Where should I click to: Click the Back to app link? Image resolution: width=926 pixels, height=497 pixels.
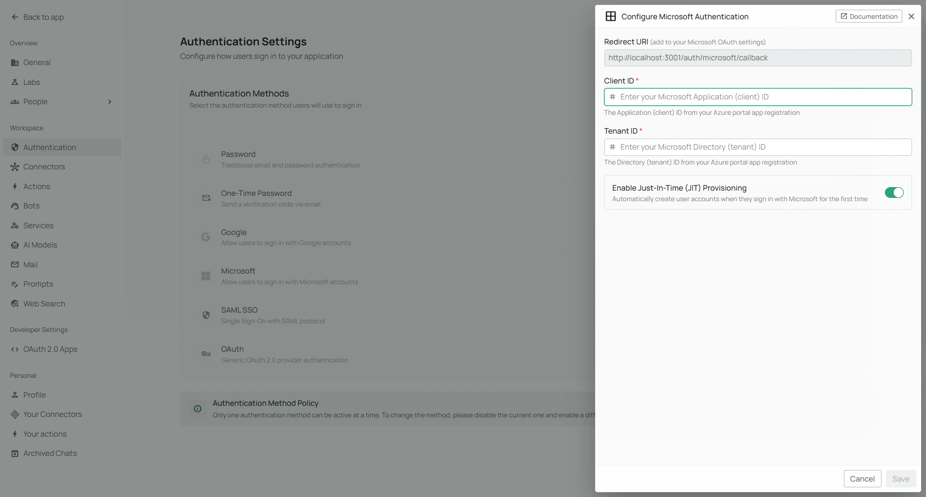(x=38, y=17)
